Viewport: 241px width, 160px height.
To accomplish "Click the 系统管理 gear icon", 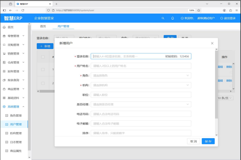I will (x=4, y=107).
